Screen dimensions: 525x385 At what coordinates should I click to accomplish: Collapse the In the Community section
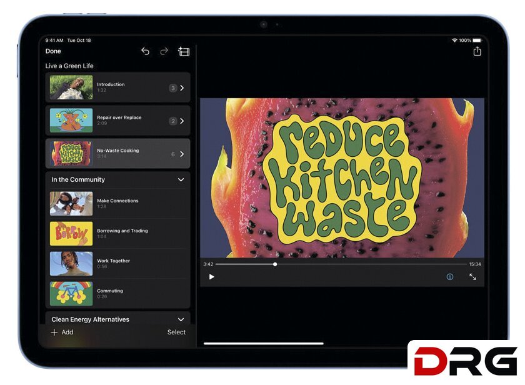pyautogui.click(x=181, y=180)
